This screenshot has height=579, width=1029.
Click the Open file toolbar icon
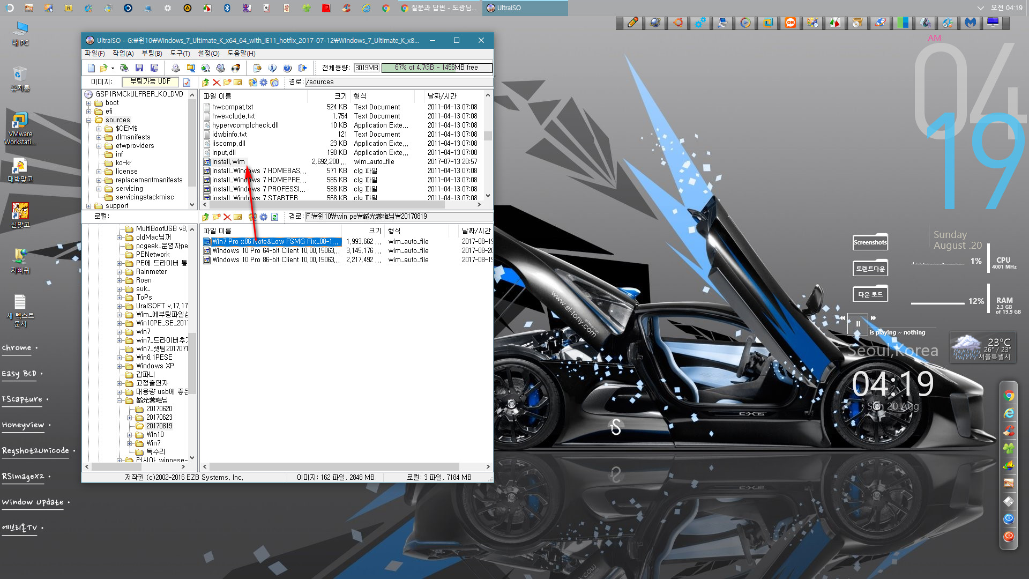coord(103,68)
